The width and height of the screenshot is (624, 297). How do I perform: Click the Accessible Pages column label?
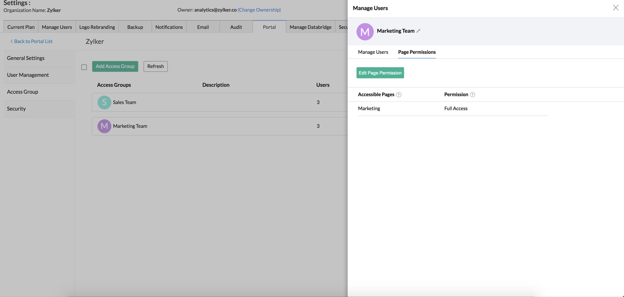tap(376, 95)
